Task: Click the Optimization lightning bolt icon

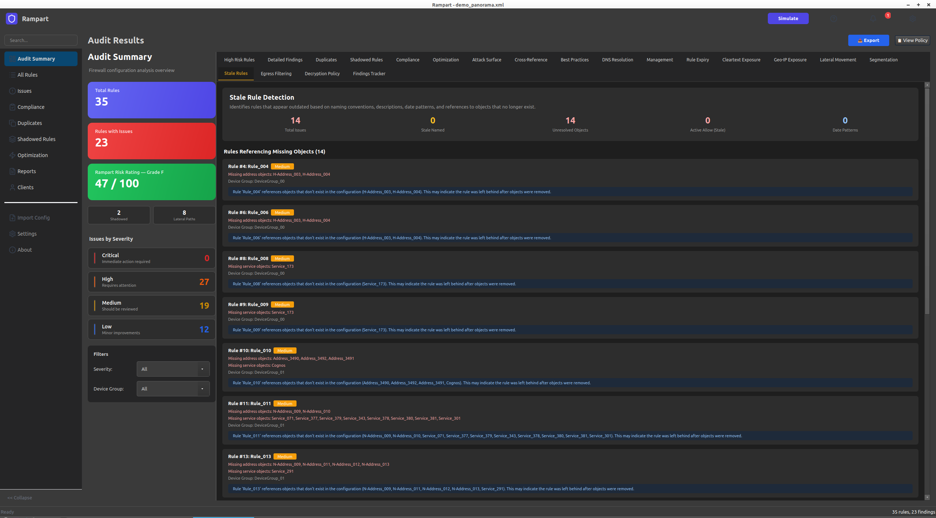Action: coord(12,155)
